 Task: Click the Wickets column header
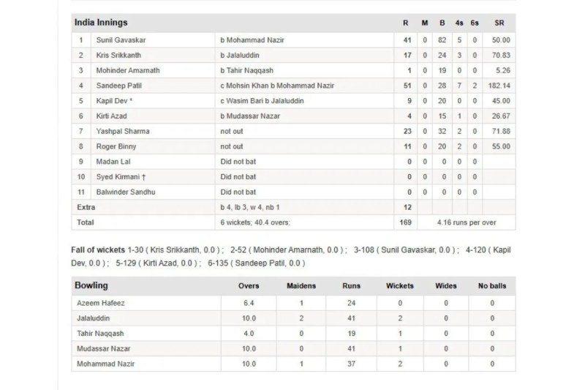point(399,285)
